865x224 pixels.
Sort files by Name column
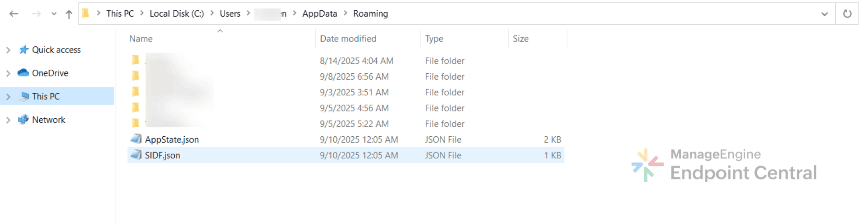[141, 39]
